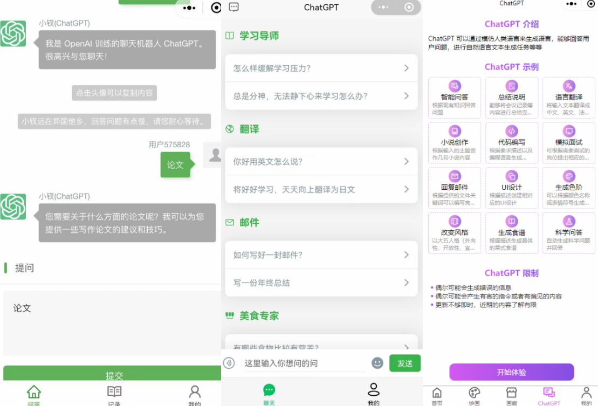Click the 美食专家 section heading

[x=259, y=315]
